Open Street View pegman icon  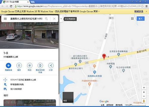144,101
